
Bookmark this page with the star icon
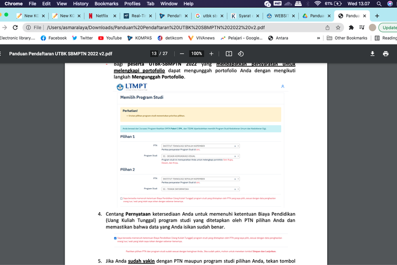tap(338, 28)
